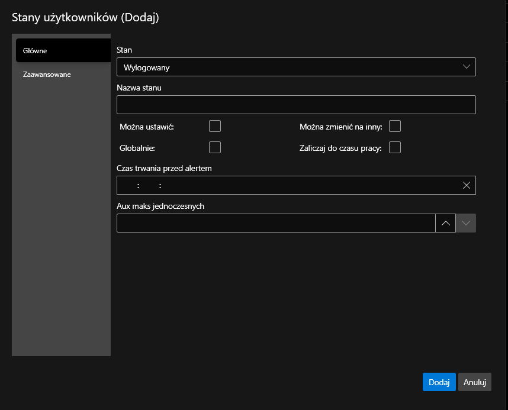Enable the Można ustawić checkbox
The height and width of the screenshot is (410, 508).
click(x=215, y=126)
